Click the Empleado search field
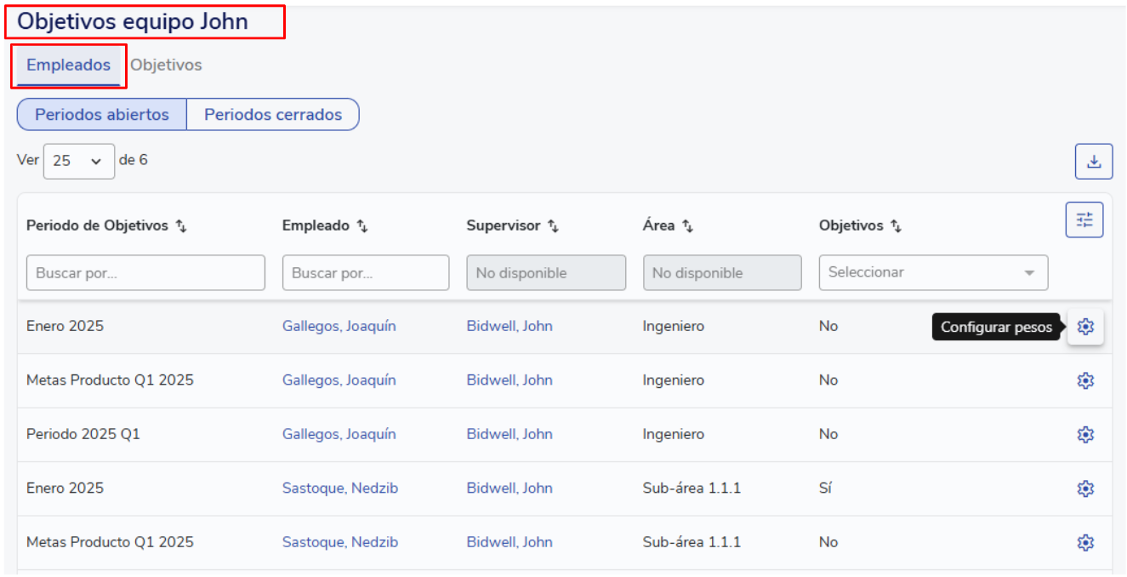Image resolution: width=1127 pixels, height=577 pixels. (365, 273)
